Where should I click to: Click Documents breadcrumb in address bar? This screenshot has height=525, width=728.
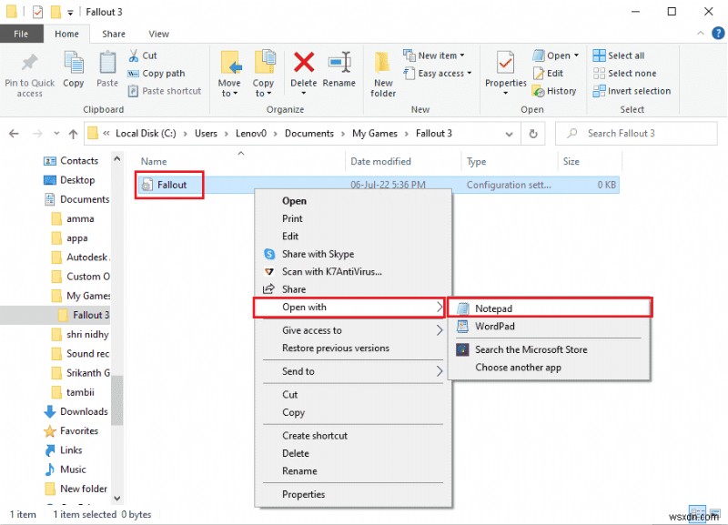pyautogui.click(x=309, y=134)
